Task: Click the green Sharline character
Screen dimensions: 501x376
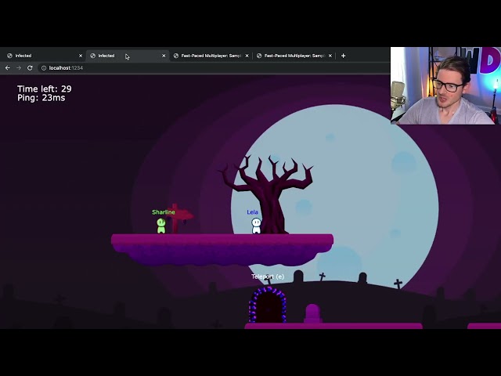Action: (x=161, y=226)
